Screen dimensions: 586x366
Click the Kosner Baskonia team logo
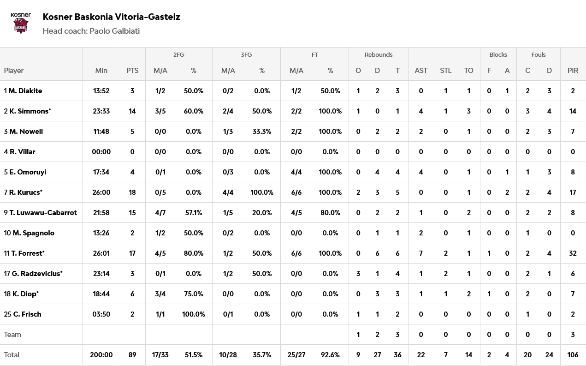21,23
